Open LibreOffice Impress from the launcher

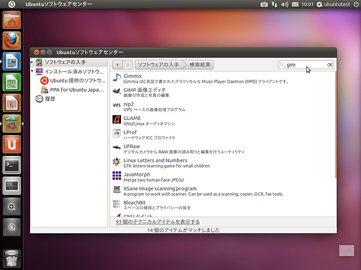[x=12, y=103]
